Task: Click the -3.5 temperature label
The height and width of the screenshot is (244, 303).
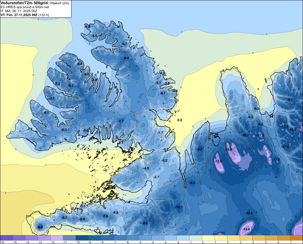Action: [x=83, y=206]
